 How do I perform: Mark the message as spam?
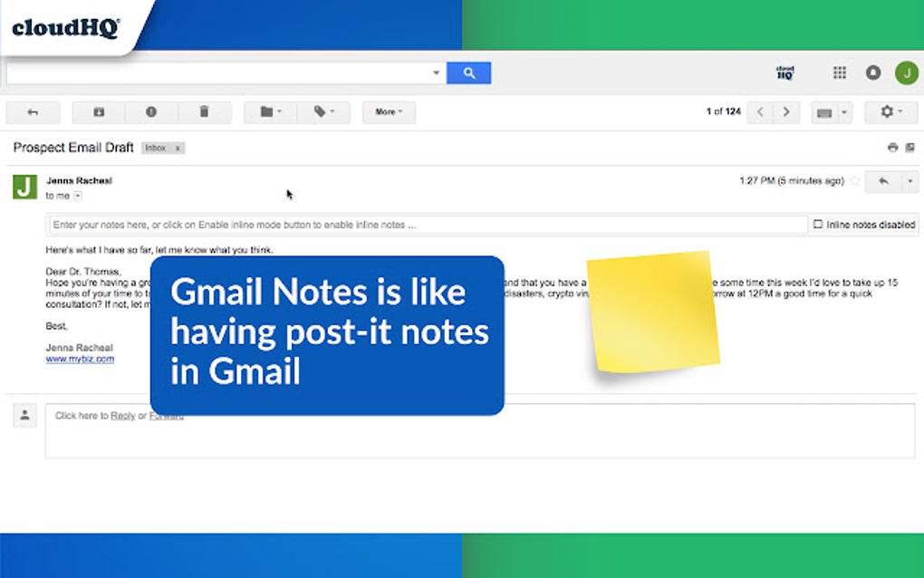pos(151,111)
